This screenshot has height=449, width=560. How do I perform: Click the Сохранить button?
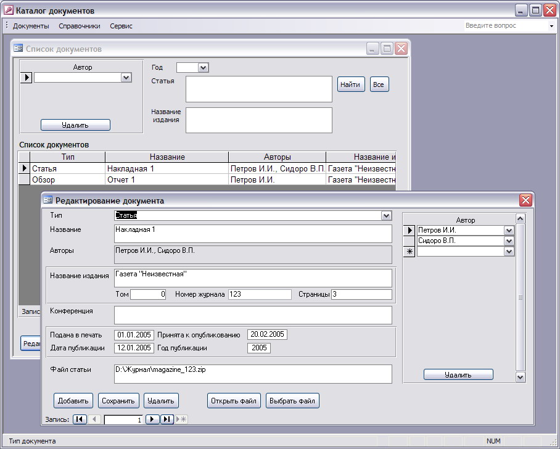point(118,400)
